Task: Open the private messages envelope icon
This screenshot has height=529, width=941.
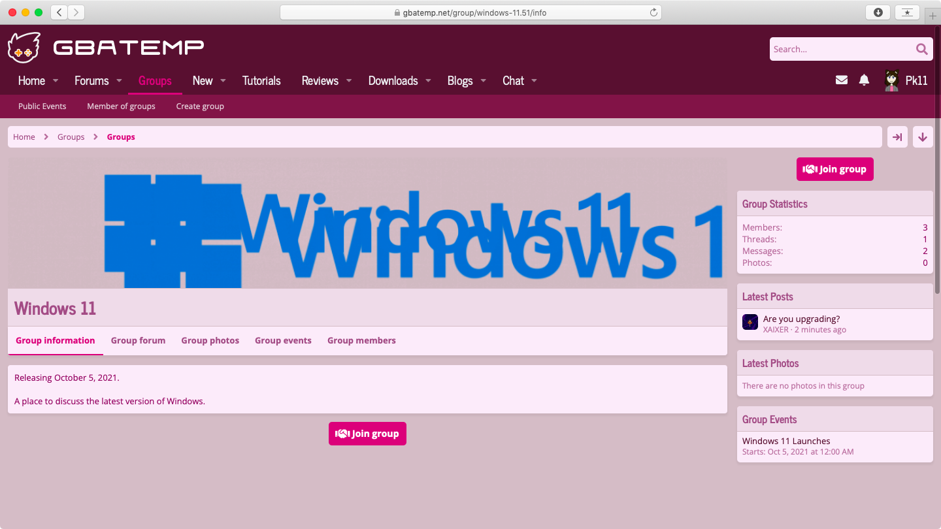Action: point(842,80)
